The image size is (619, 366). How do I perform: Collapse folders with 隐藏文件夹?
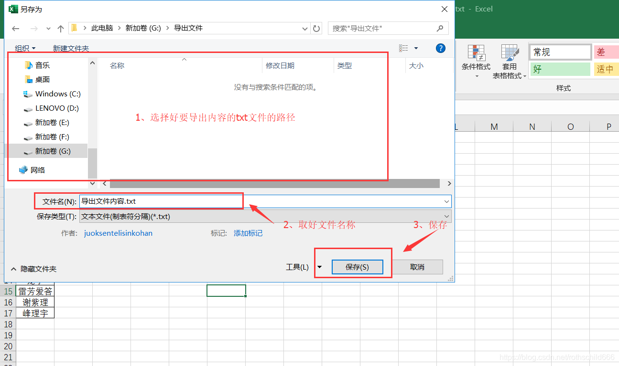(33, 269)
